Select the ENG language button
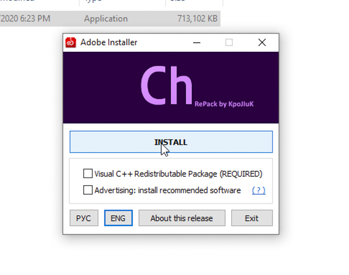The height and width of the screenshot is (275, 349). click(118, 218)
